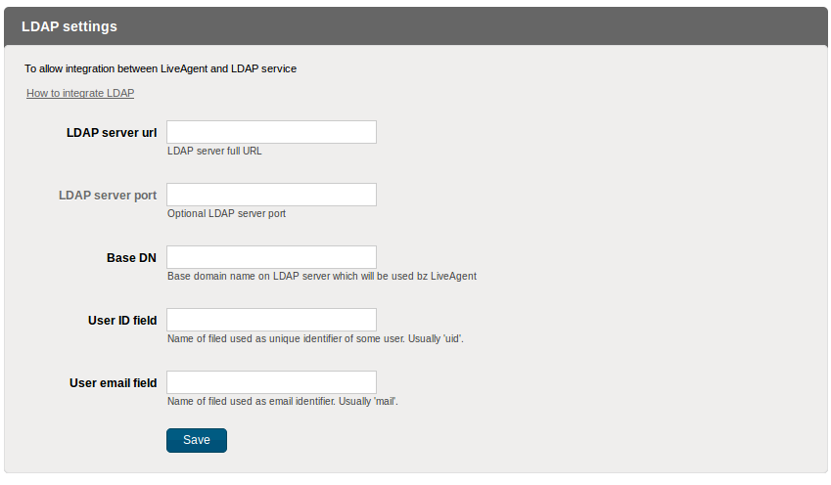Image resolution: width=831 pixels, height=485 pixels.
Task: Click the 'User ID field' label
Action: click(122, 321)
